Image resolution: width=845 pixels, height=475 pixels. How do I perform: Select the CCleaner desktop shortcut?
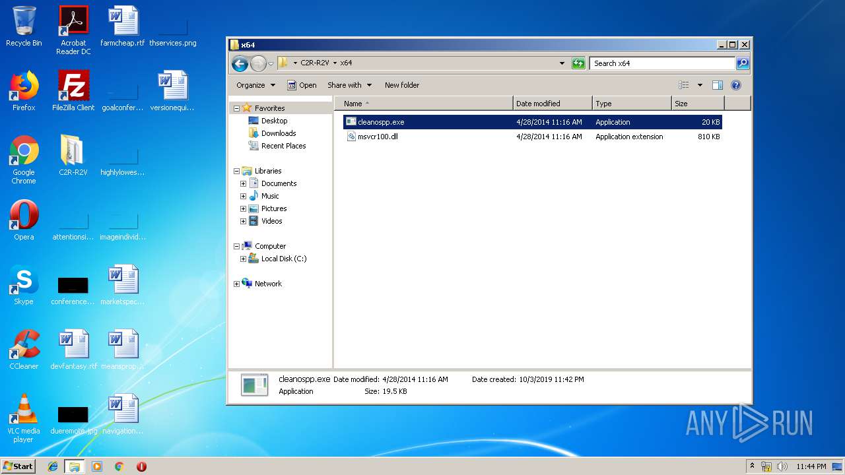point(24,349)
